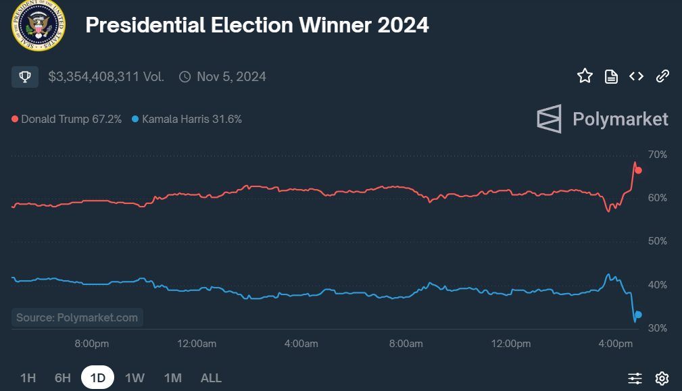Image resolution: width=682 pixels, height=391 pixels.
Task: Select the 1D time range
Action: pos(98,378)
